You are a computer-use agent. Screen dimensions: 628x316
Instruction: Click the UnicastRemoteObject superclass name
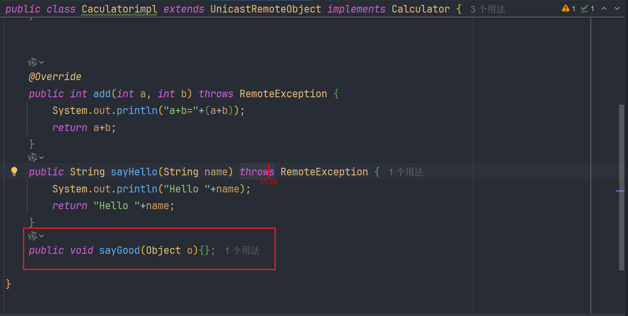266,9
